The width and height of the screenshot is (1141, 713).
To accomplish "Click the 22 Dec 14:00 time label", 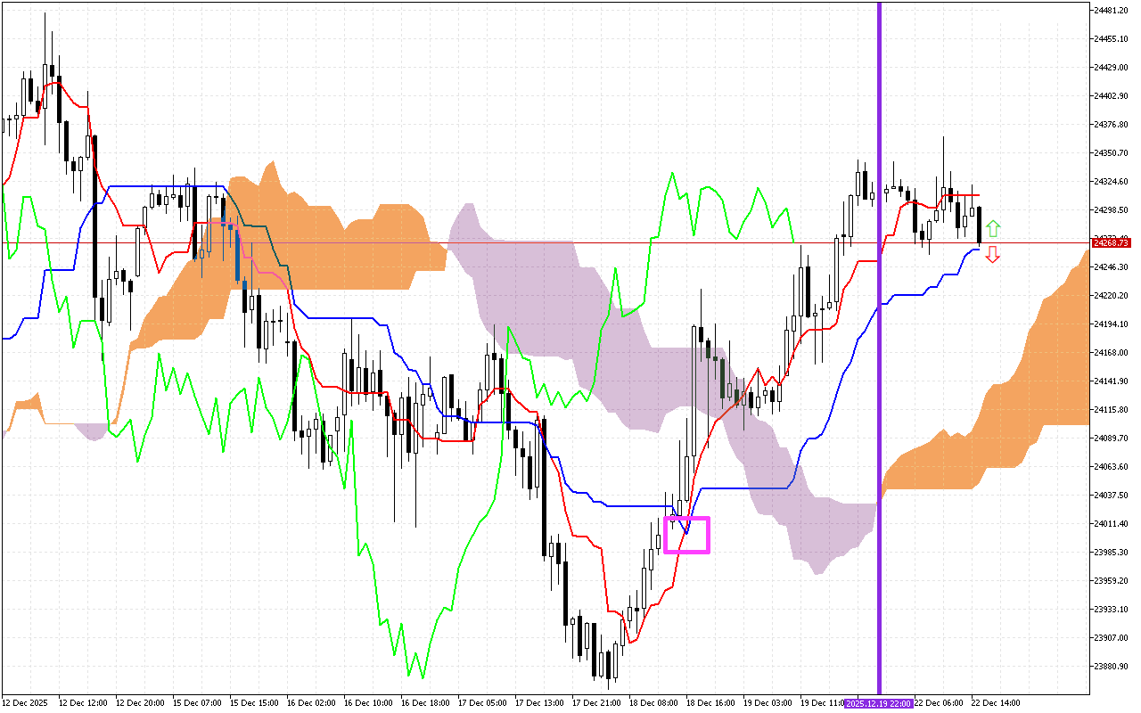I will (x=995, y=703).
